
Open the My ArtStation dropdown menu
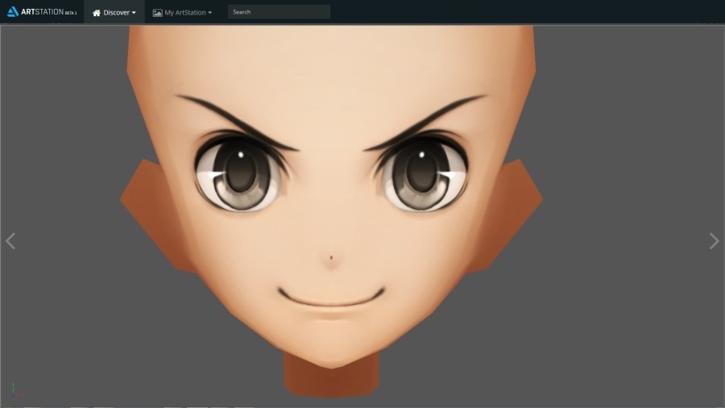click(182, 12)
